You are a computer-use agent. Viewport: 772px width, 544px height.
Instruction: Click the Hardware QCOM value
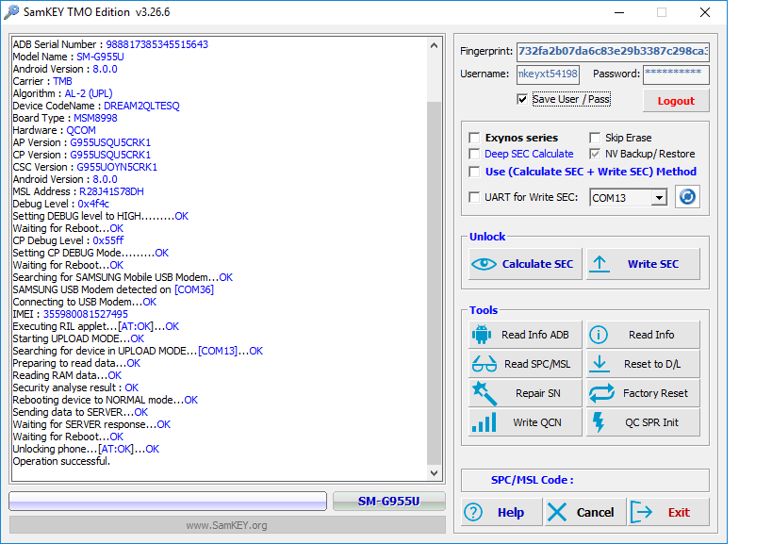pos(81,130)
